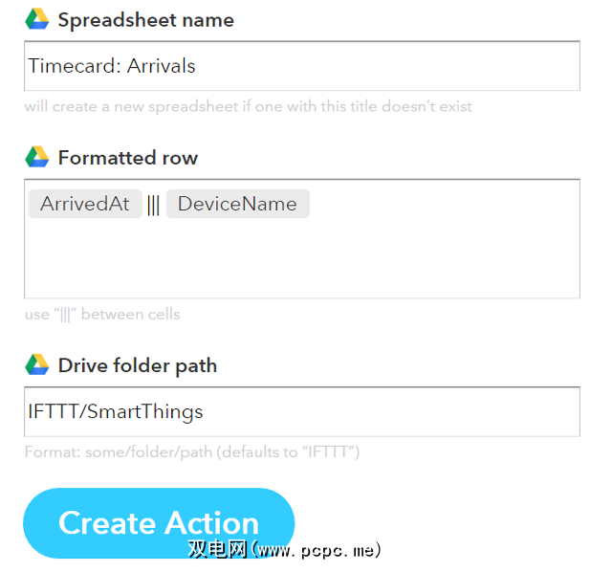
Task: Focus the Timecard: Arrivals spreadsheet name field
Action: [x=302, y=66]
